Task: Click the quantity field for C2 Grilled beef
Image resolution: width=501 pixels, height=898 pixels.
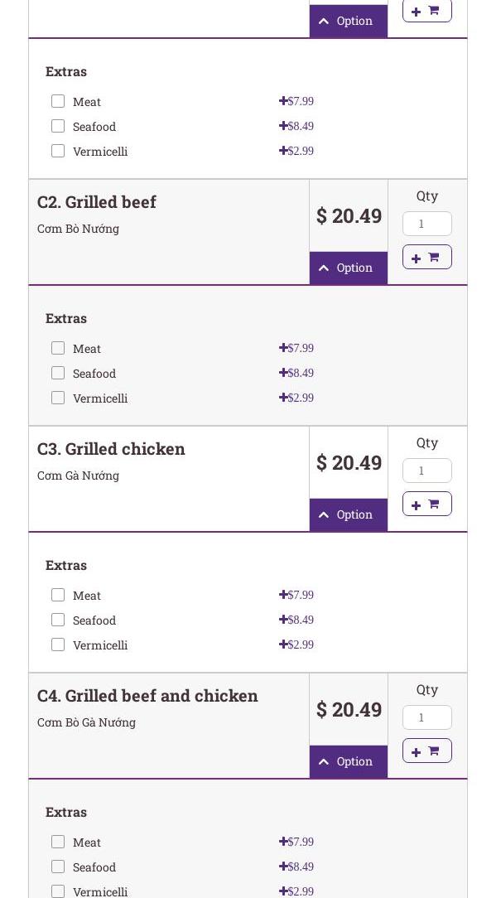Action: (x=426, y=224)
